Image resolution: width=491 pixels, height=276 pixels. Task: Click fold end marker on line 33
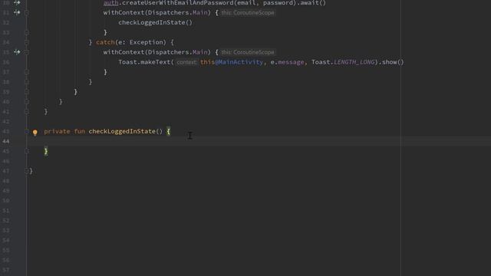pos(27,32)
